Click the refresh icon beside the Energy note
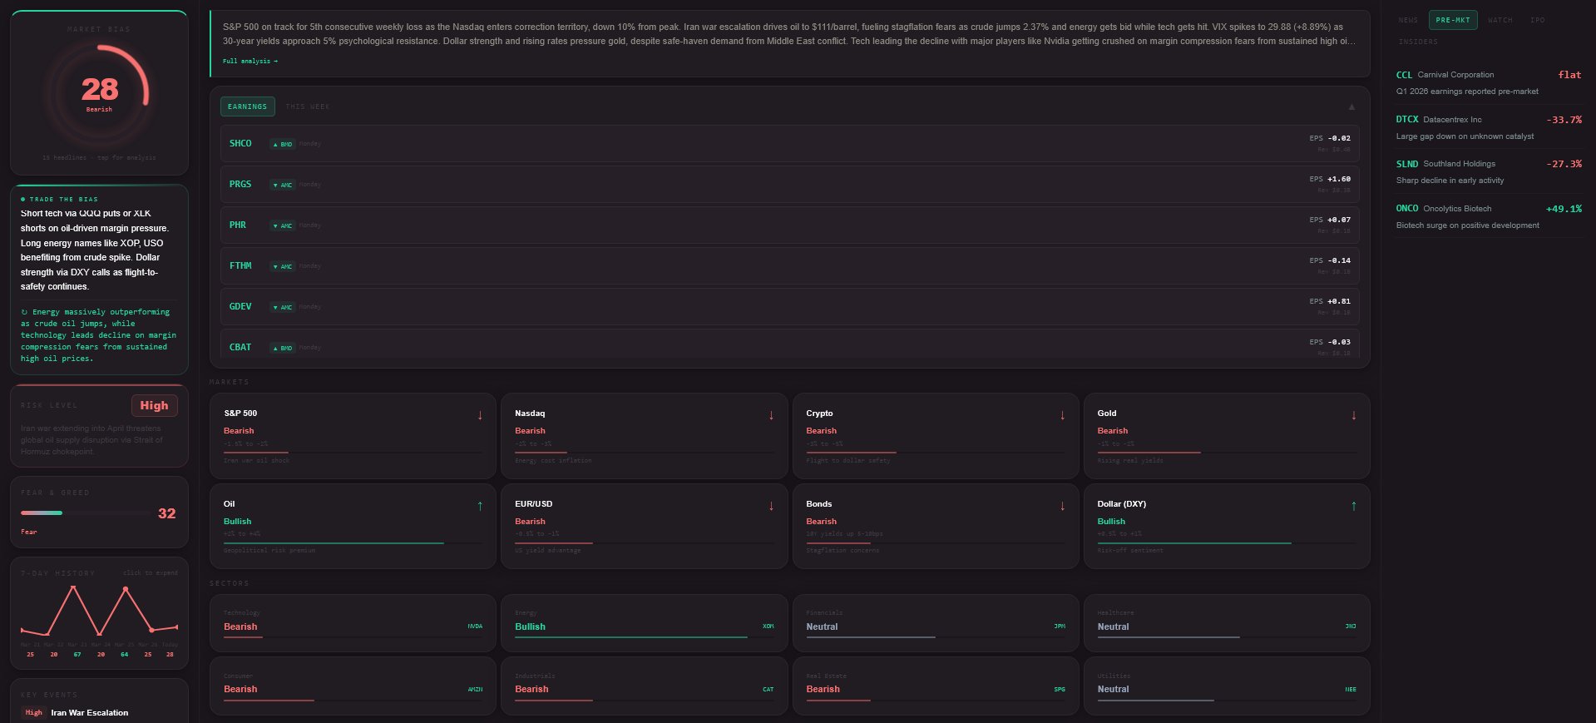The image size is (1596, 723). click(24, 312)
